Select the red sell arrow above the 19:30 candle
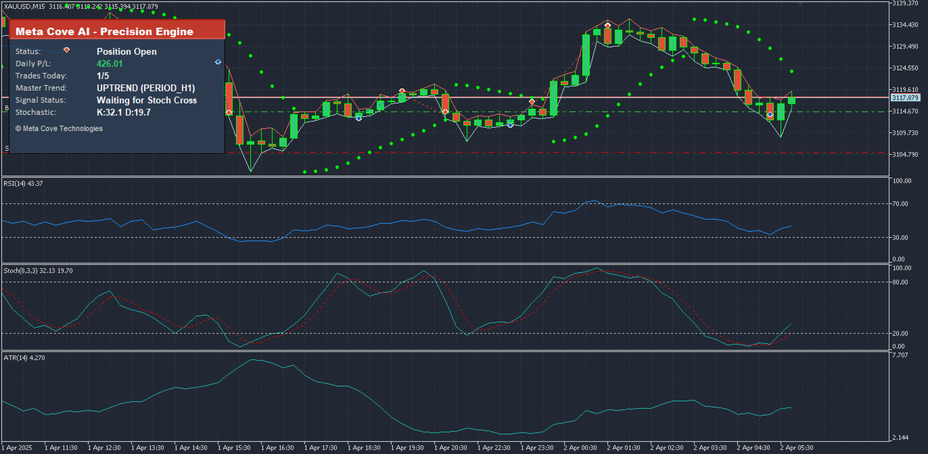Screen dimensions: 928x454 click(x=402, y=90)
